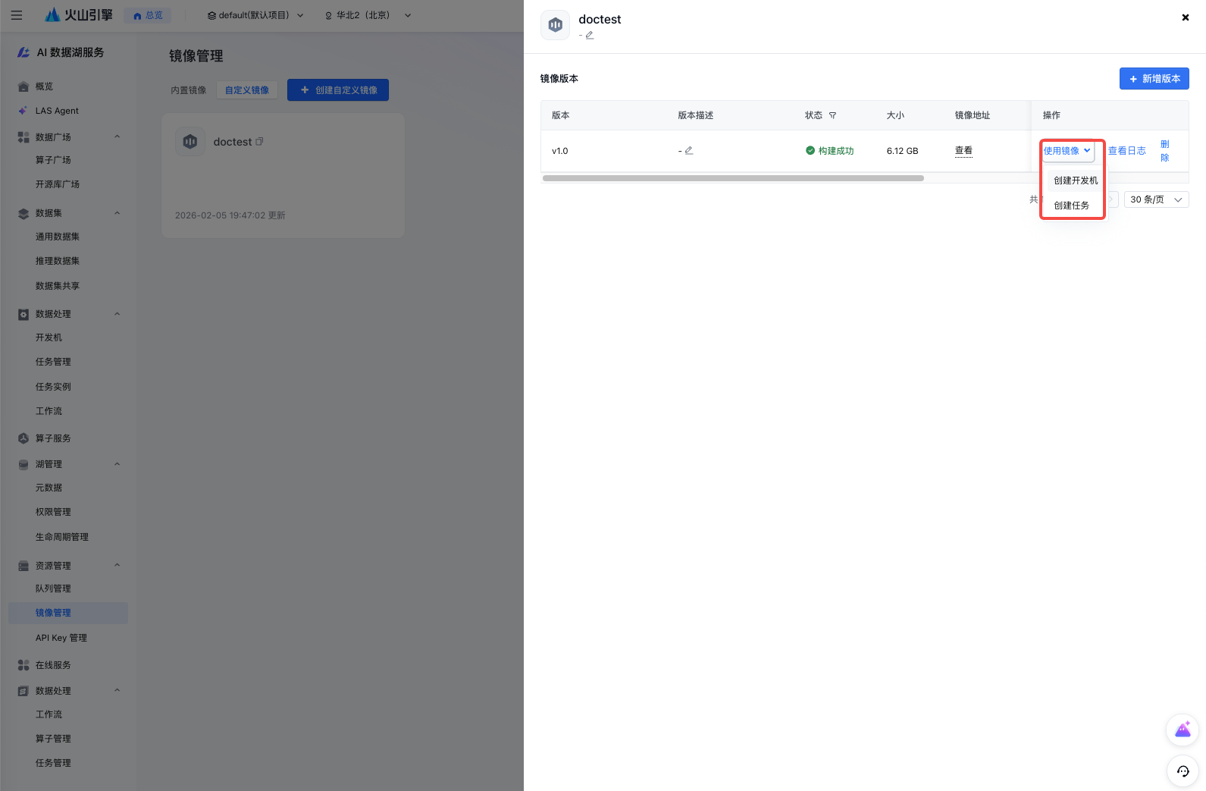Image resolution: width=1206 pixels, height=791 pixels.
Task: Click 删除 for version v1.0
Action: 1165,151
